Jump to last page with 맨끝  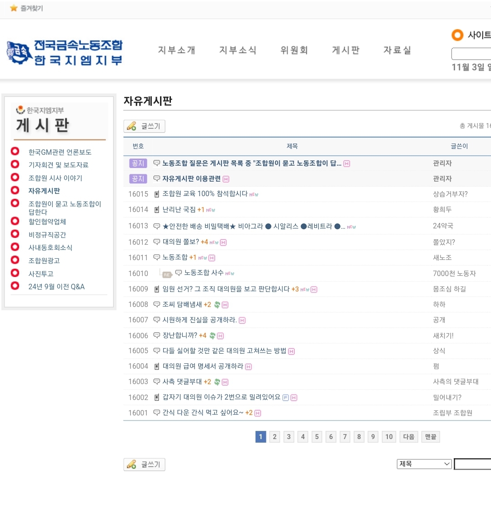431,437
